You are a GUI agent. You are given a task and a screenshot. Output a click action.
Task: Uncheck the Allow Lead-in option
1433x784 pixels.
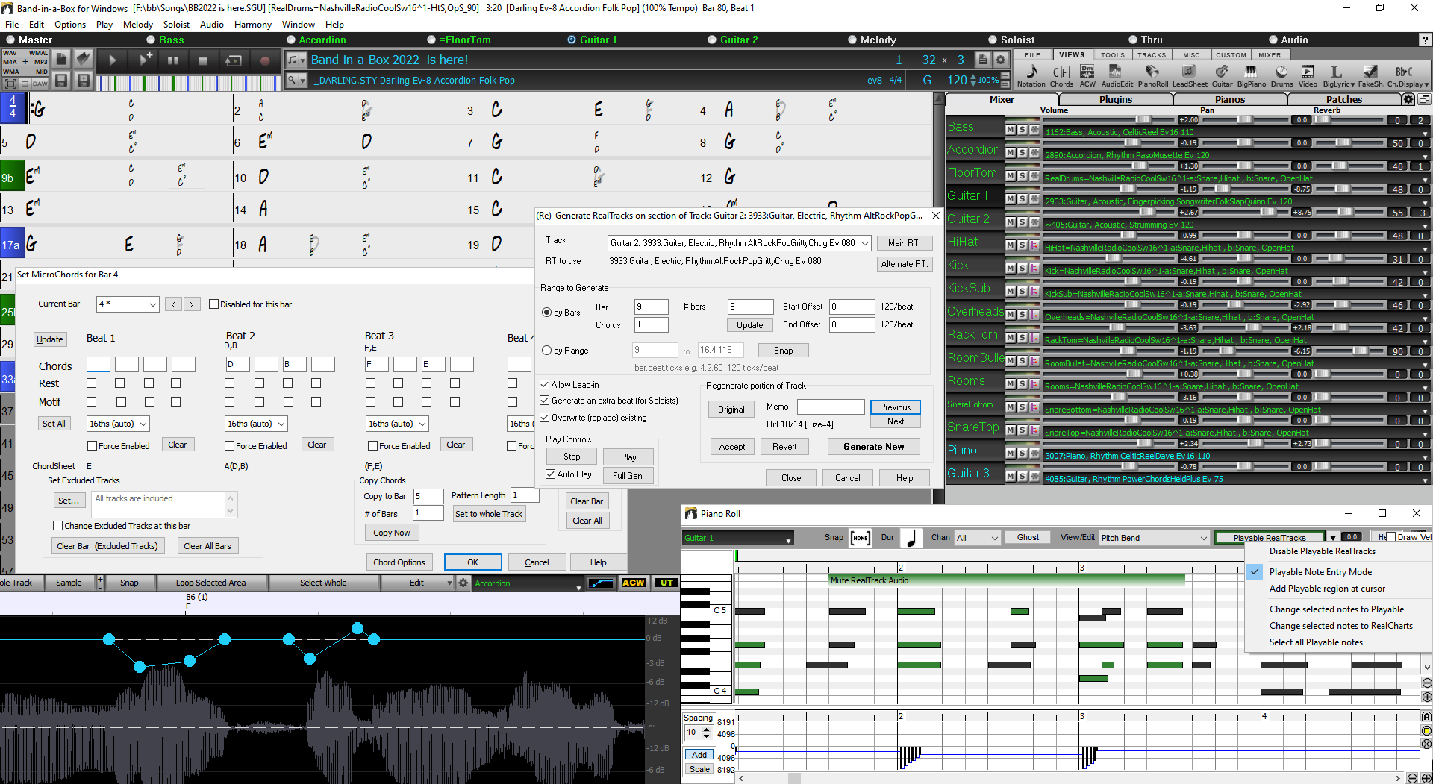pos(545,385)
